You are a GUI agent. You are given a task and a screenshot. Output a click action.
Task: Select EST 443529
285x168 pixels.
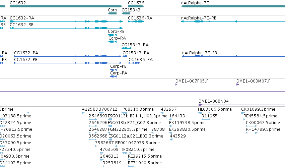point(178,136)
